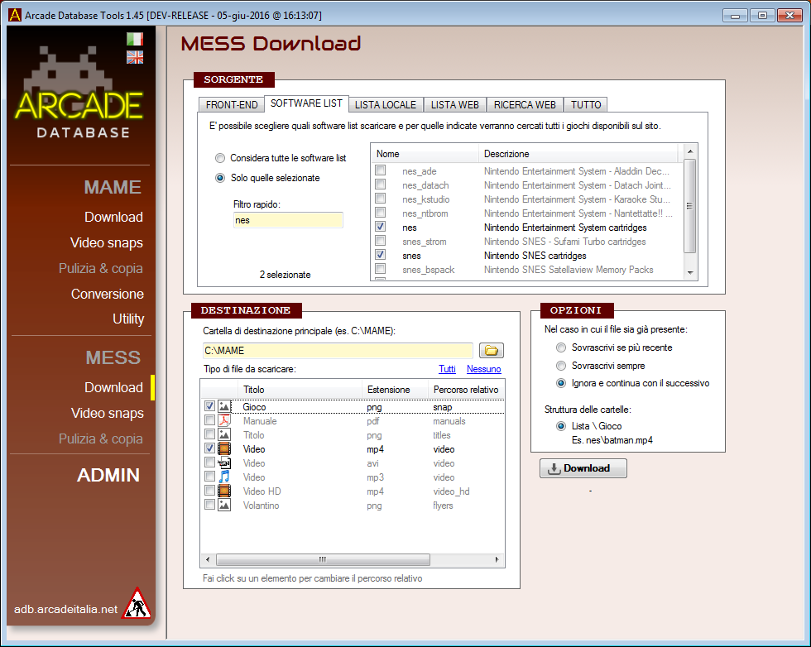The image size is (811, 647).
Task: Switch language with the British flag icon
Action: click(x=135, y=57)
